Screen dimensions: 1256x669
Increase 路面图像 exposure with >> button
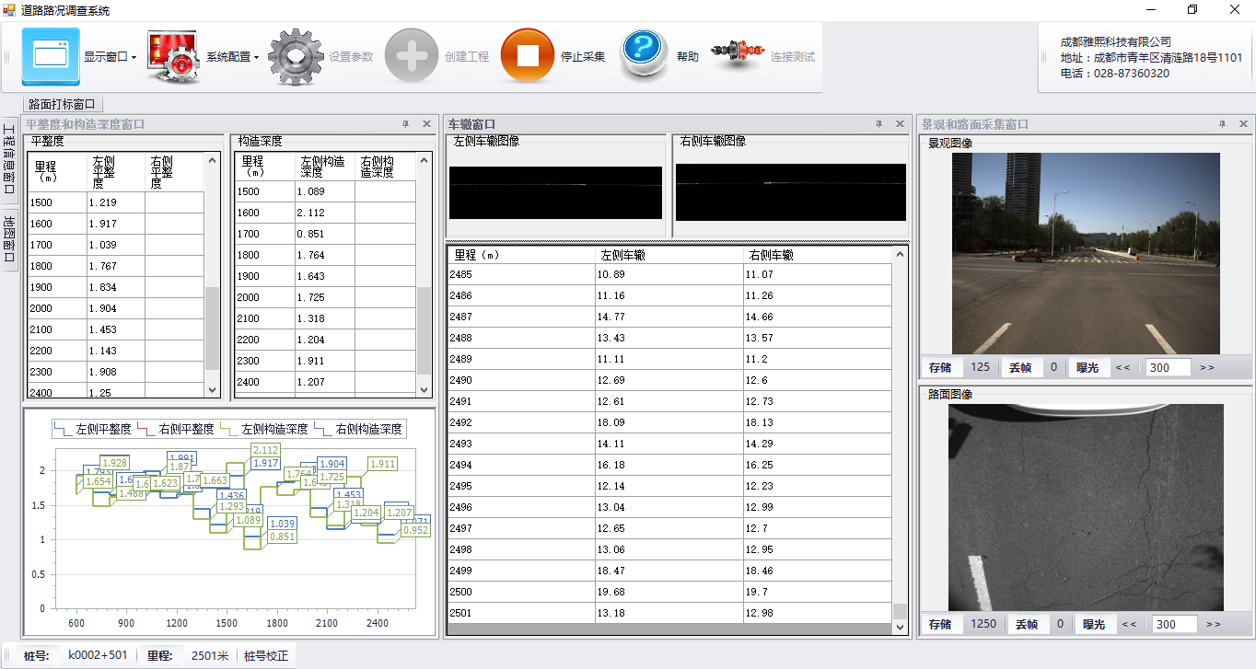point(1214,624)
